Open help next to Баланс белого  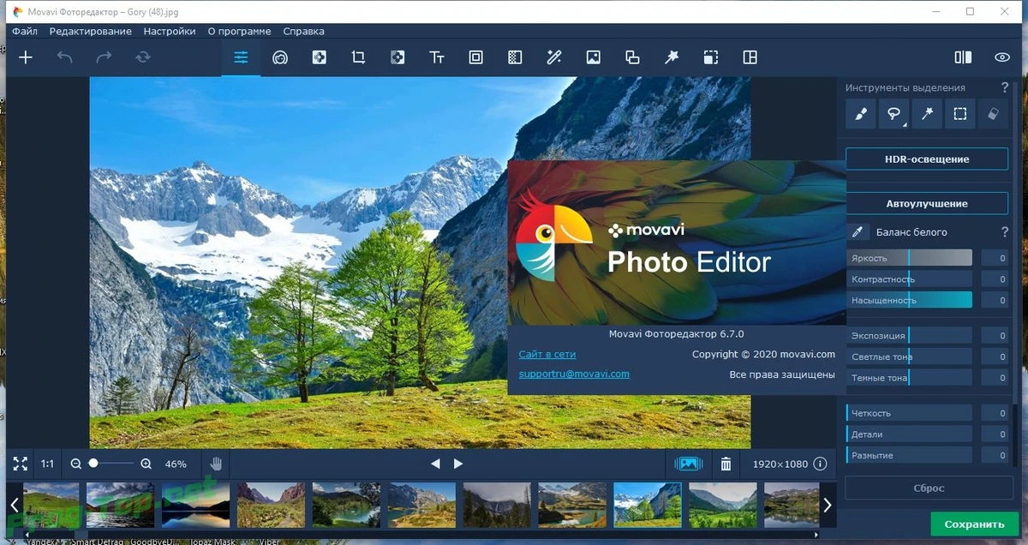1005,232
